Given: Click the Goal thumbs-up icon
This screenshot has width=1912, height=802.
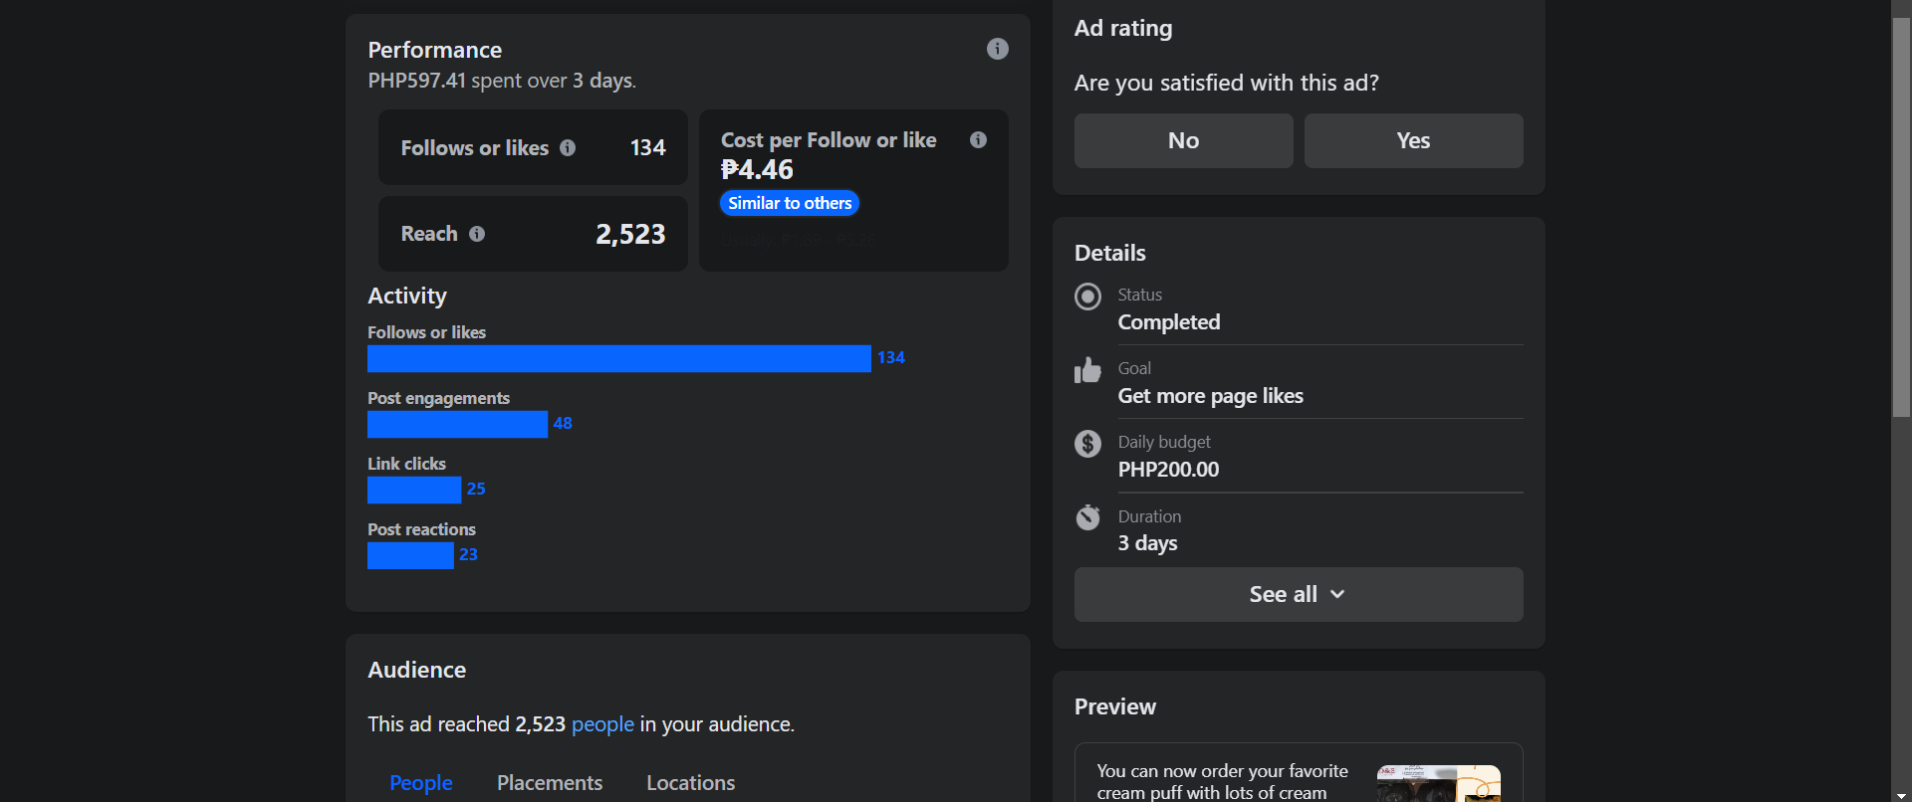Looking at the screenshot, I should [1087, 370].
